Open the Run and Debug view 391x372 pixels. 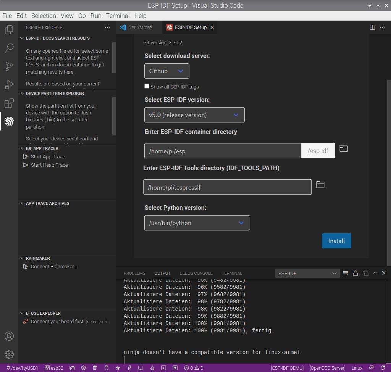[9, 85]
